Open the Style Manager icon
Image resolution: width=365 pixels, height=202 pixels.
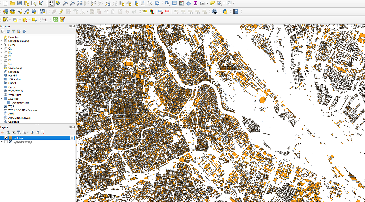click(x=40, y=3)
